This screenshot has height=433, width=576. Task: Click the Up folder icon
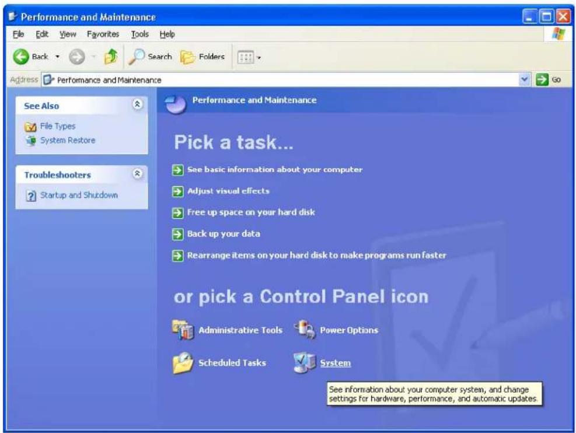[110, 57]
